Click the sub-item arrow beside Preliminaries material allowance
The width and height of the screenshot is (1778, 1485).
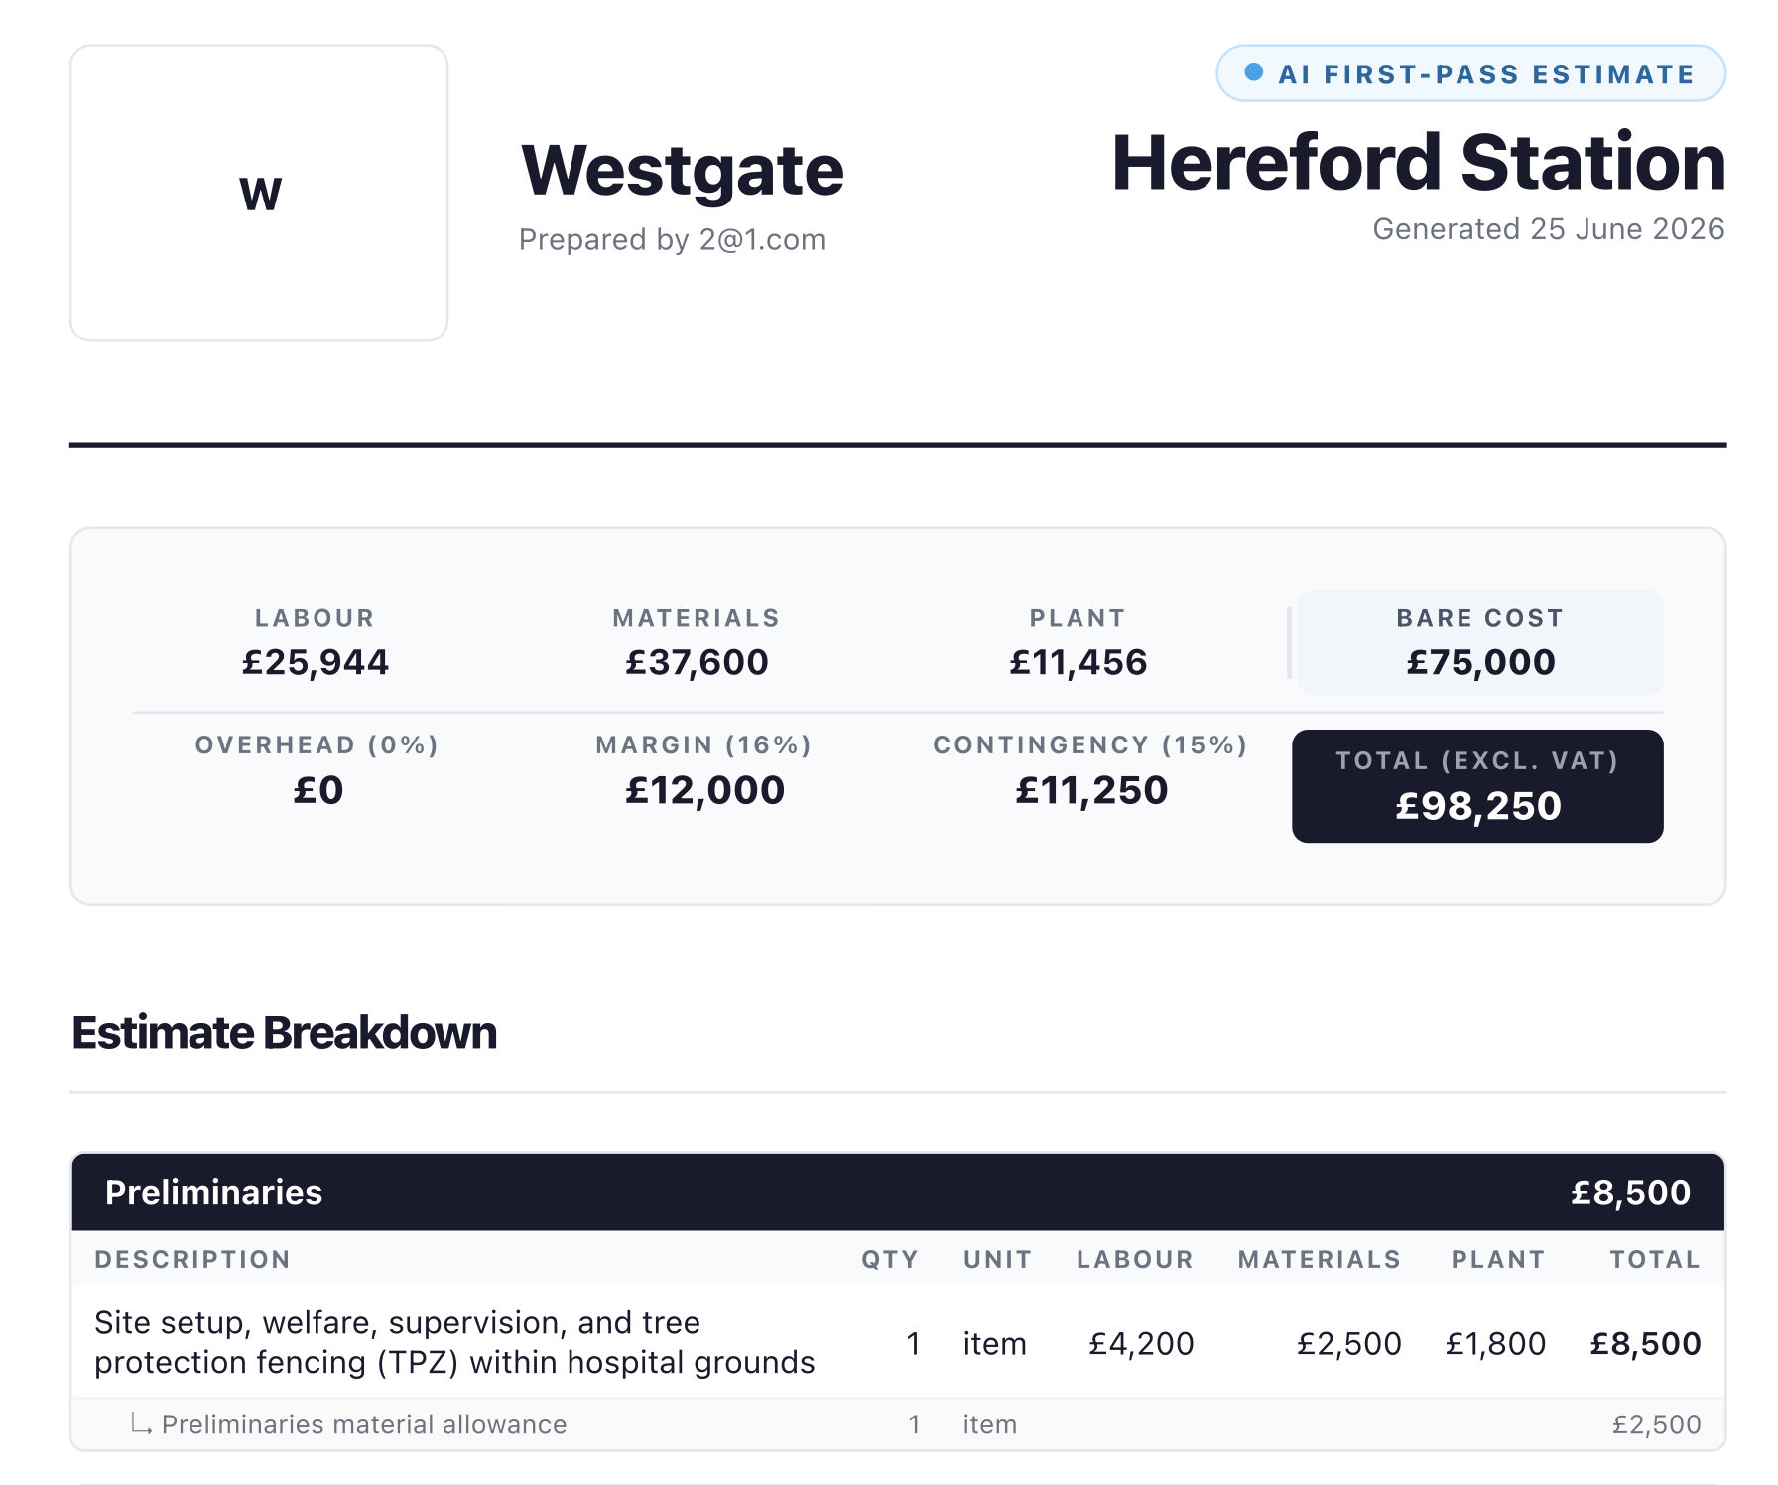click(x=141, y=1425)
